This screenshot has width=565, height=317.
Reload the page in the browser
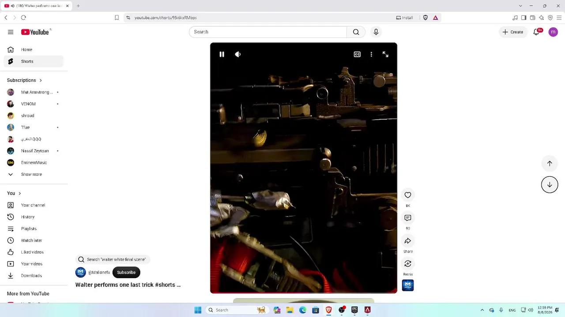[23, 18]
